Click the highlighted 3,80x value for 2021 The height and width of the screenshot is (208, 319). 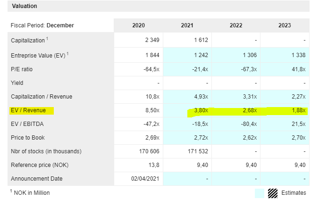[200, 111]
